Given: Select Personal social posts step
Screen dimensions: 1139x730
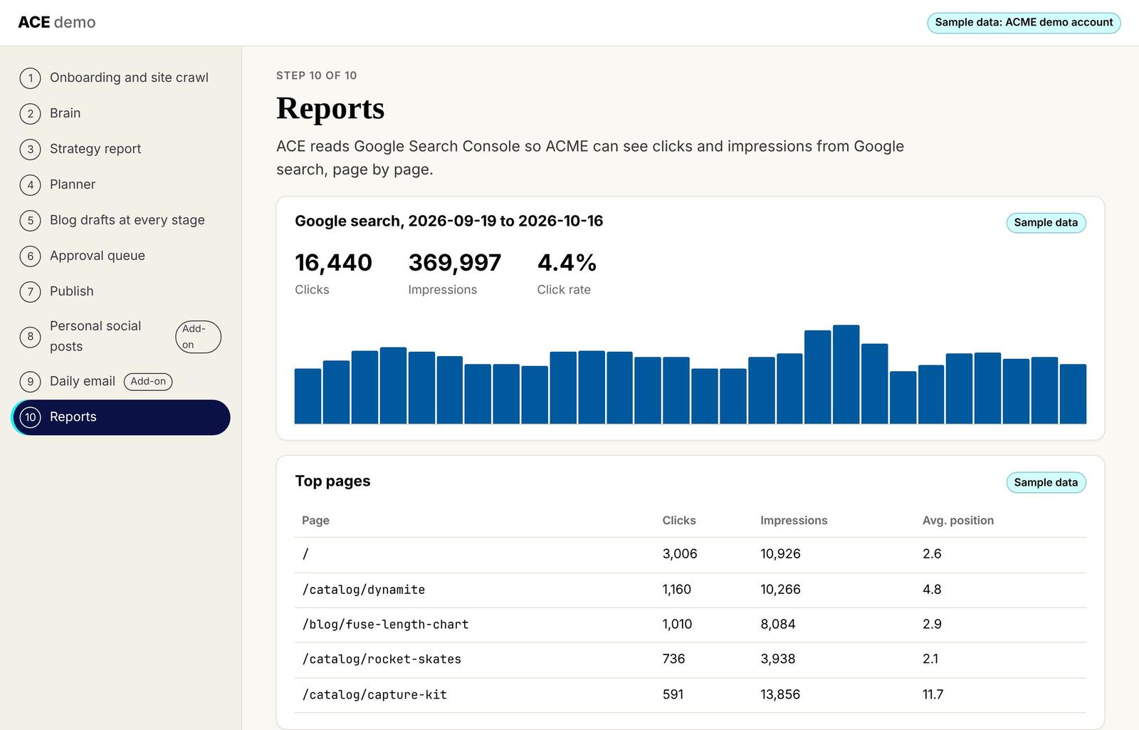Looking at the screenshot, I should click(x=121, y=336).
